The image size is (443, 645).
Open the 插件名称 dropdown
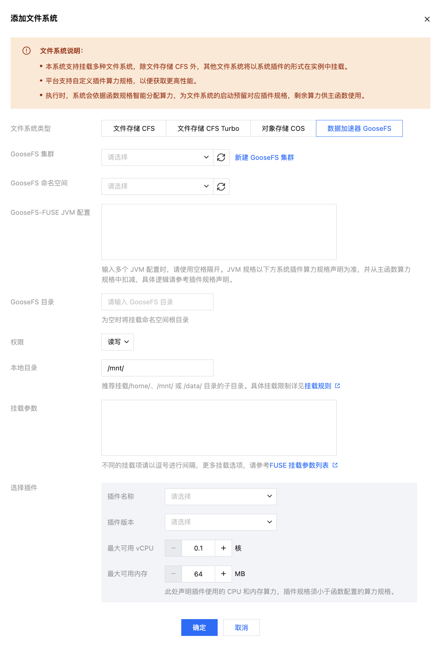221,497
